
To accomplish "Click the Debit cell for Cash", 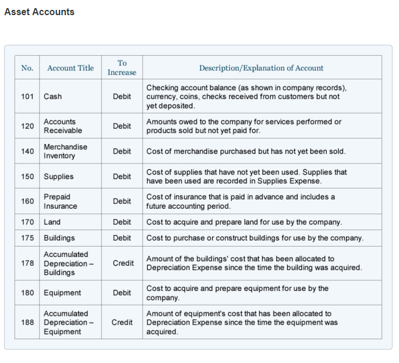I will (x=122, y=97).
